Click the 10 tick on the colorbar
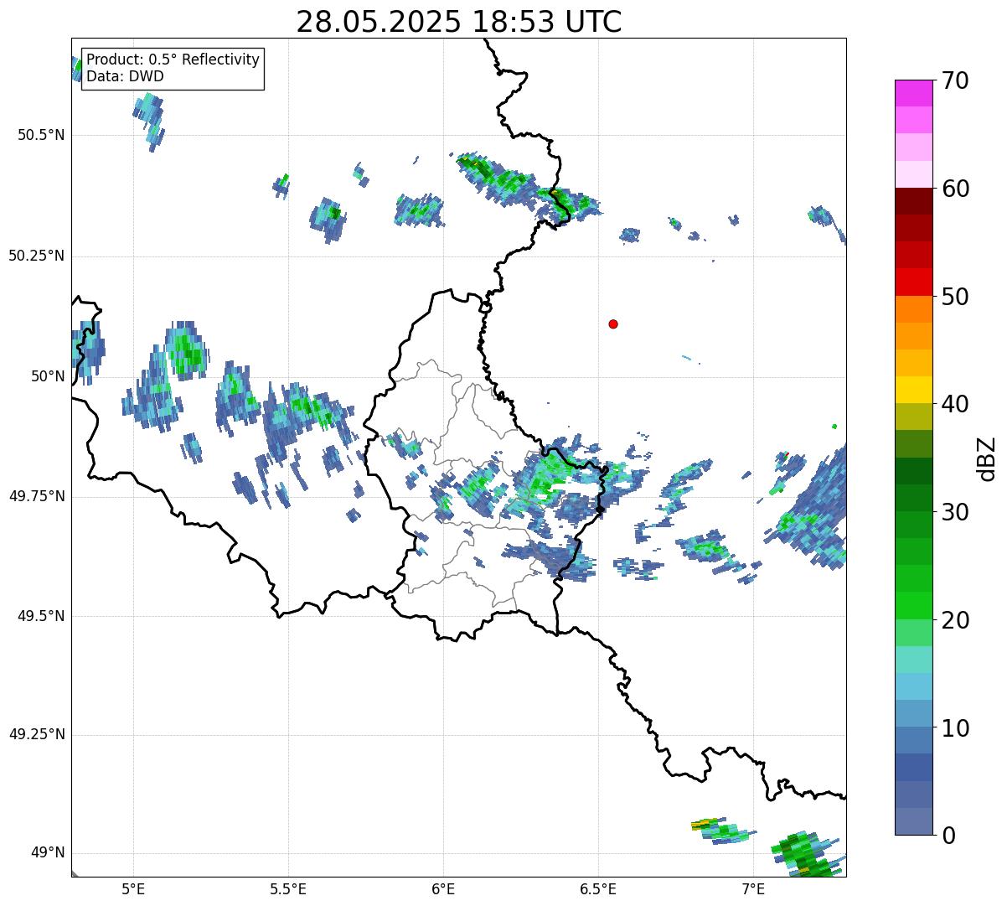The height and width of the screenshot is (906, 1007). [x=954, y=728]
